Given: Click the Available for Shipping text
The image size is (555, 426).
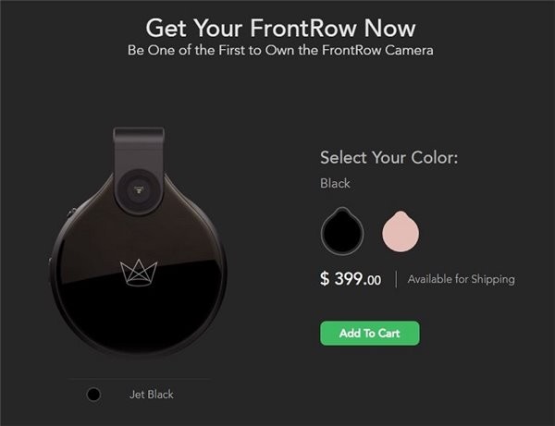Looking at the screenshot, I should pos(461,279).
